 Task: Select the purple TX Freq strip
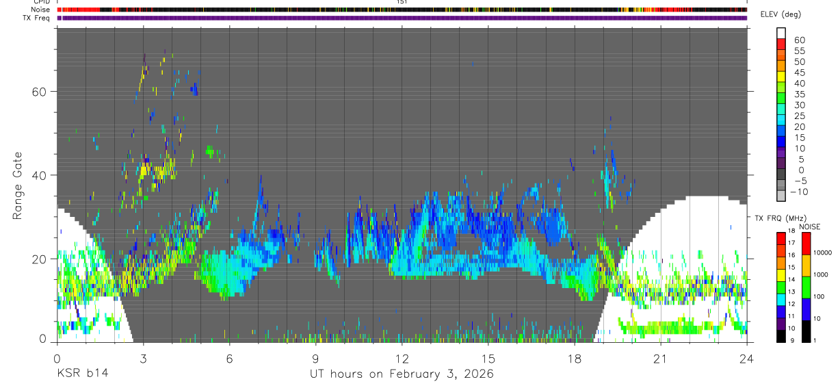coord(402,18)
